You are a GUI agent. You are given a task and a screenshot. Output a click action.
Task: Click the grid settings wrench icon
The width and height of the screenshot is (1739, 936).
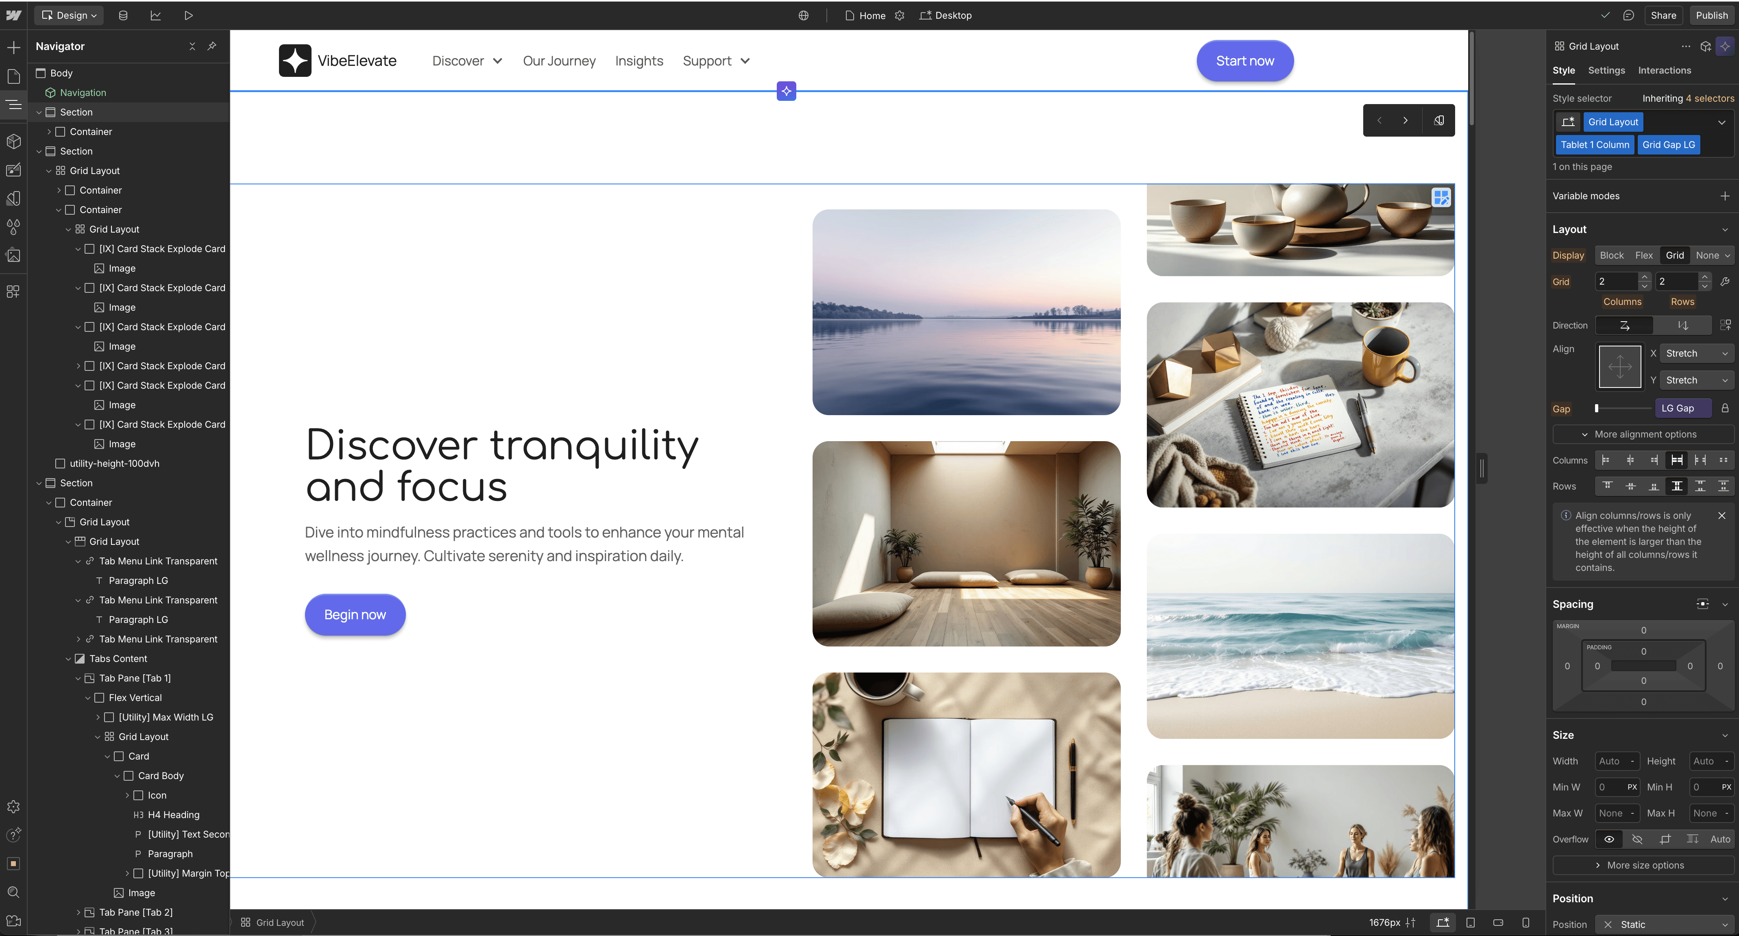(1725, 281)
